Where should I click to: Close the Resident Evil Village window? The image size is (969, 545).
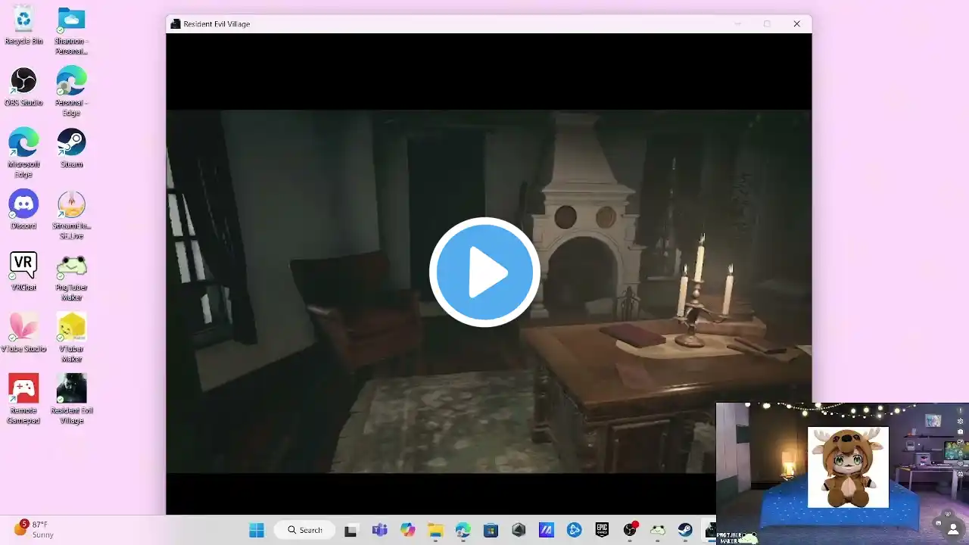click(796, 23)
